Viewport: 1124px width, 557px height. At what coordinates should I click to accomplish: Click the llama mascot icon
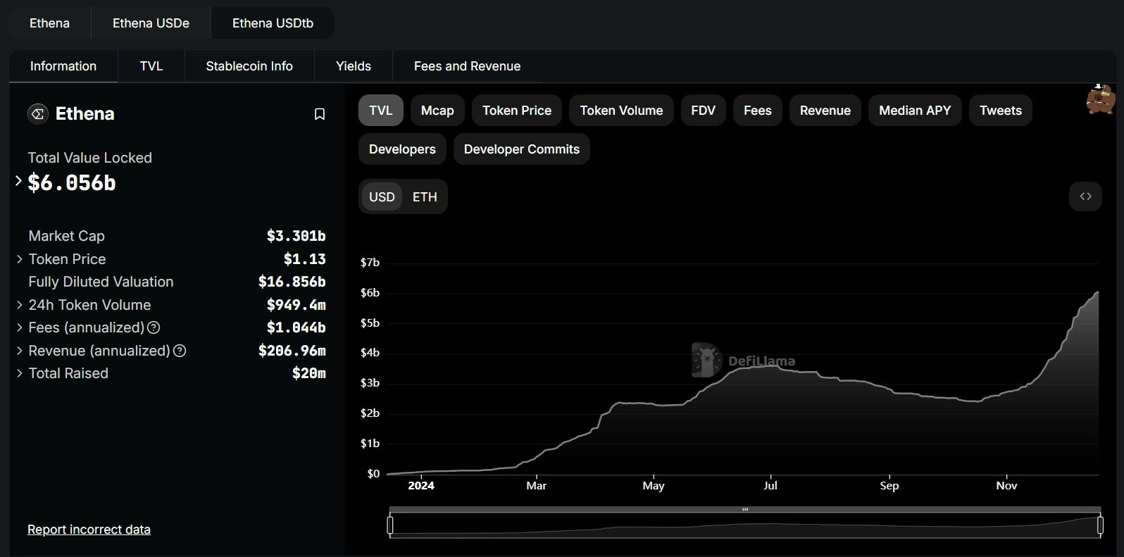tap(1100, 99)
